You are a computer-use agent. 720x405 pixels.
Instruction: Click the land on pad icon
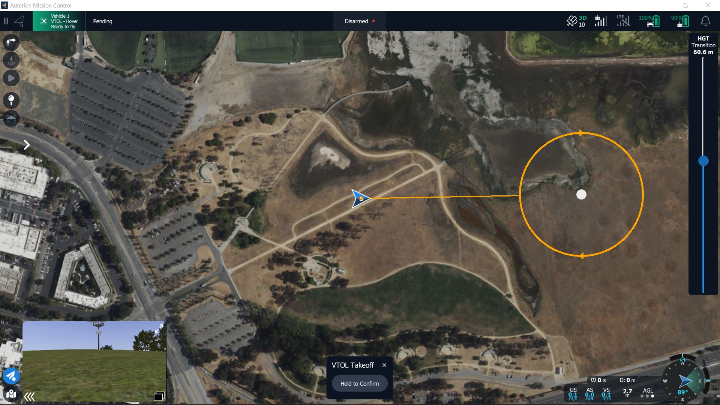click(11, 60)
